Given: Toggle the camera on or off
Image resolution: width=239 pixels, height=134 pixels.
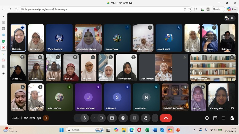Looking at the screenshot, I should tap(101, 118).
